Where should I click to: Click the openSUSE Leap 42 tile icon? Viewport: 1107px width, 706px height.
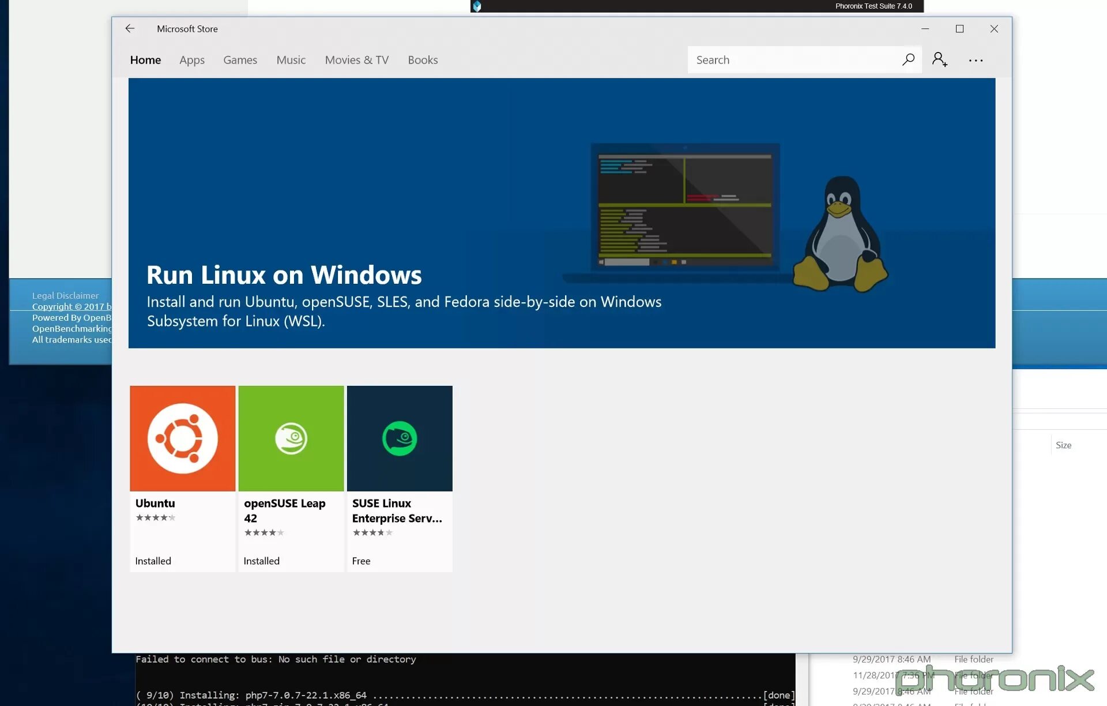291,438
